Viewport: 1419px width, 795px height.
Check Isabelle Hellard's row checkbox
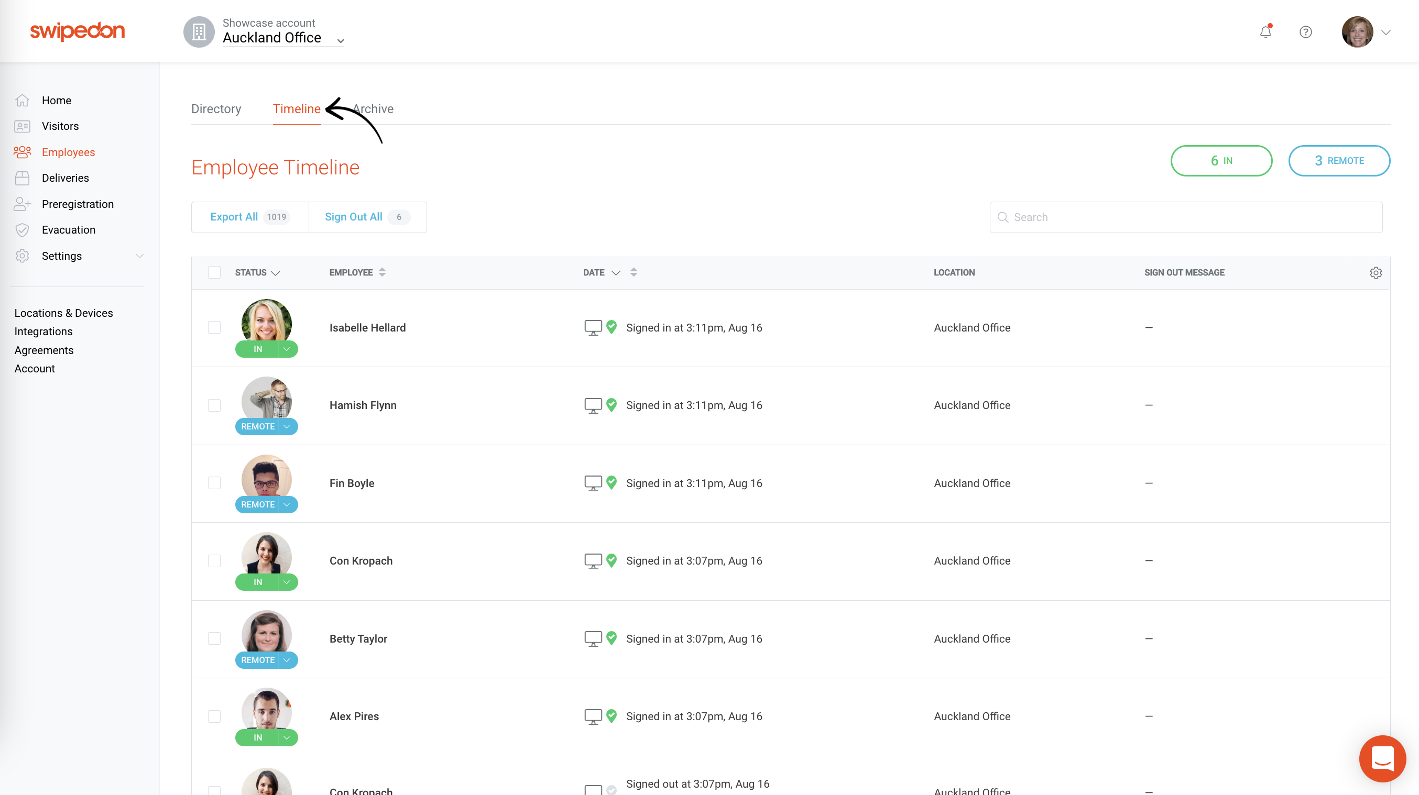(214, 327)
